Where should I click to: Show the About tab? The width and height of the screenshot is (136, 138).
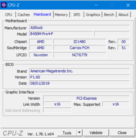pyautogui.click(x=123, y=14)
